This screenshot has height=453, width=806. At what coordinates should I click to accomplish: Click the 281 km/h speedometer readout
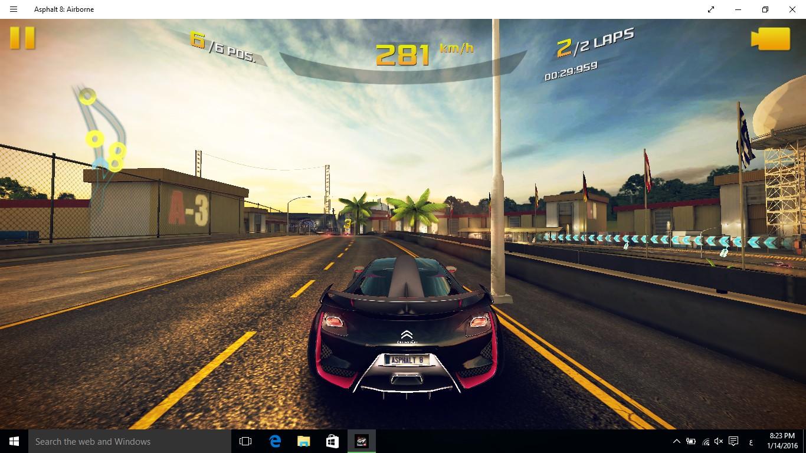(x=403, y=54)
